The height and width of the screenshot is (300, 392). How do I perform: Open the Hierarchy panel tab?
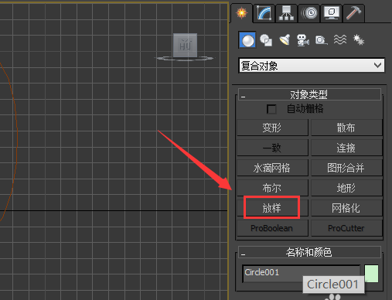[x=286, y=13]
